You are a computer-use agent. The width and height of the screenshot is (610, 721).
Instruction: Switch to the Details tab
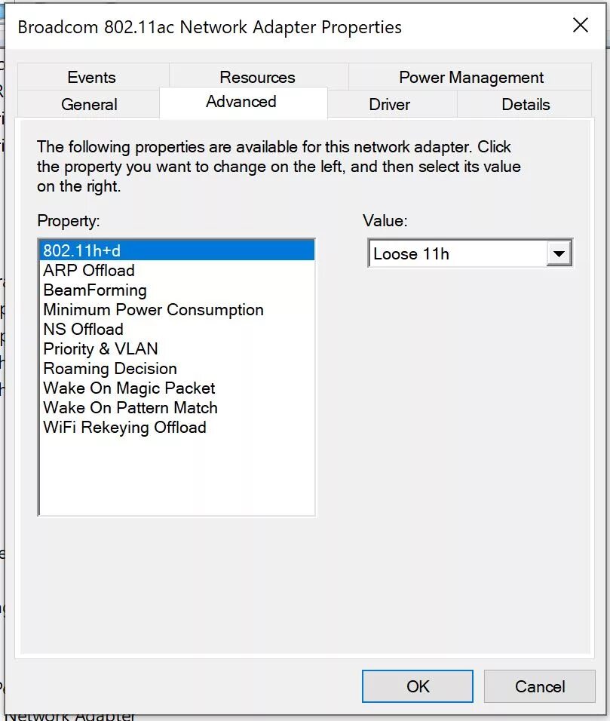pyautogui.click(x=526, y=104)
